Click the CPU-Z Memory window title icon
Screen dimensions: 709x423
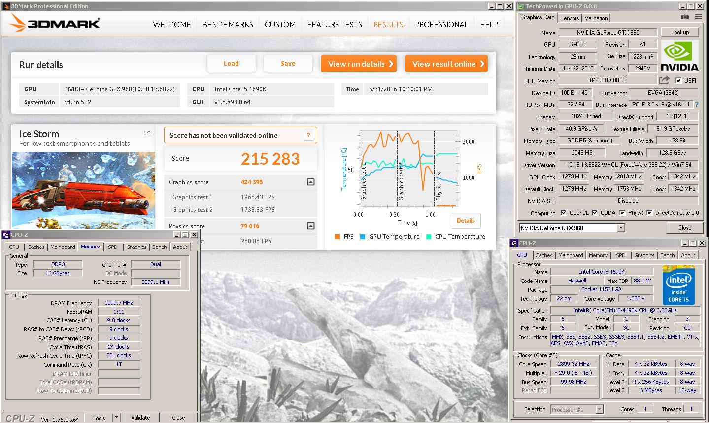click(x=6, y=234)
